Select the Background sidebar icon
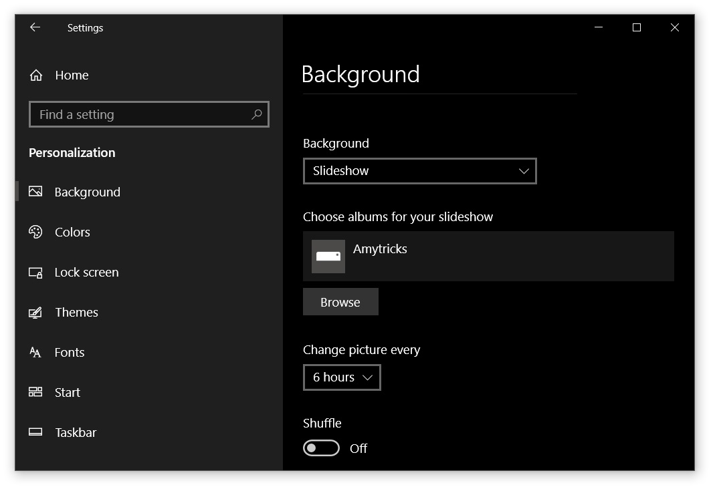Screen dimensions: 713x487 coord(35,192)
